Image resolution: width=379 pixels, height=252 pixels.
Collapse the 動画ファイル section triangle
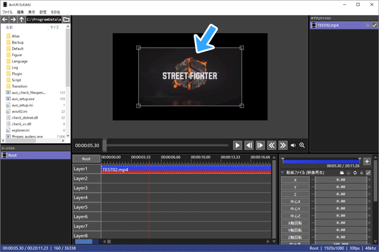click(x=282, y=172)
